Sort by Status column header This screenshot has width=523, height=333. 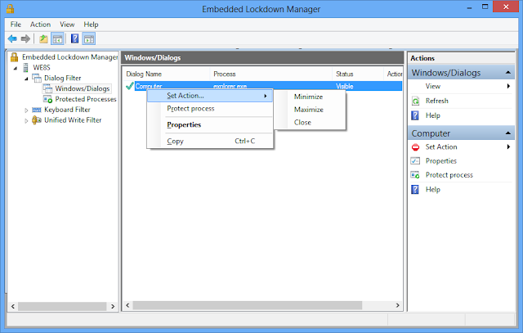pyautogui.click(x=358, y=74)
